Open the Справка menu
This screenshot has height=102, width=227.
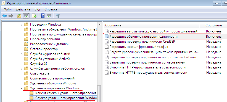click(x=51, y=10)
